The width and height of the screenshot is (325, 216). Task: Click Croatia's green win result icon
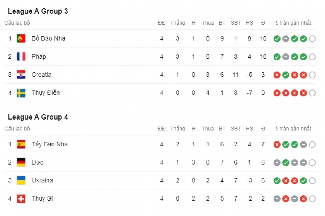[286, 75]
